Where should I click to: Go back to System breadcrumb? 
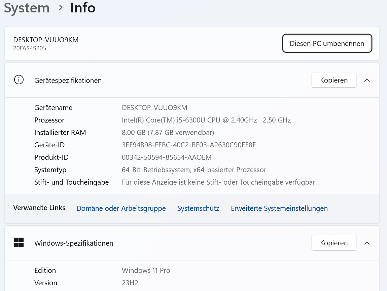click(27, 8)
